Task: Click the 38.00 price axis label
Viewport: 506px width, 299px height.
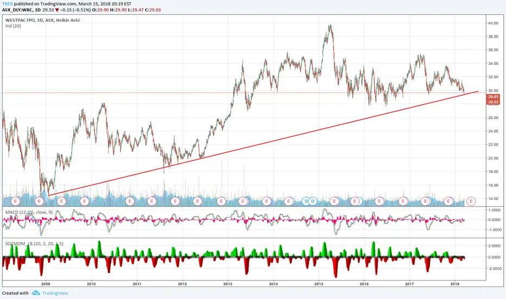Action: pyautogui.click(x=493, y=36)
